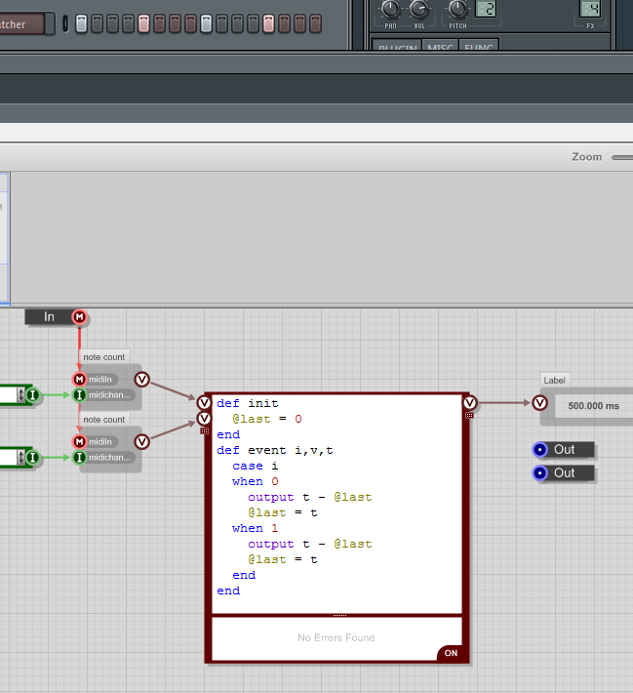The image size is (633, 693).
Task: Click the Ruby module's V output connector
Action: pos(470,402)
